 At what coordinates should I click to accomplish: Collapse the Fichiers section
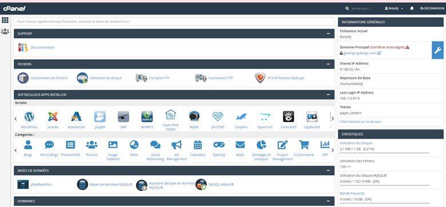(x=328, y=64)
